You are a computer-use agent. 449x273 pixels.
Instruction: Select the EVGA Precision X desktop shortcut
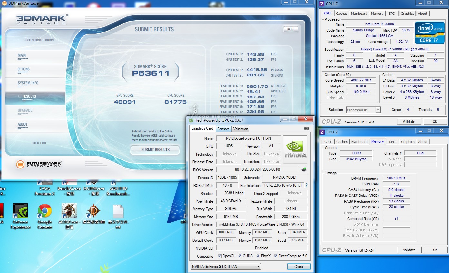tap(45, 188)
